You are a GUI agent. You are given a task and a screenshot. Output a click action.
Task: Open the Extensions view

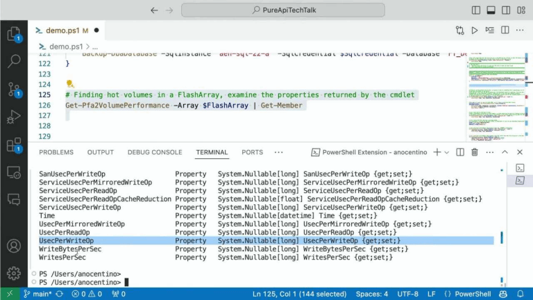click(14, 146)
